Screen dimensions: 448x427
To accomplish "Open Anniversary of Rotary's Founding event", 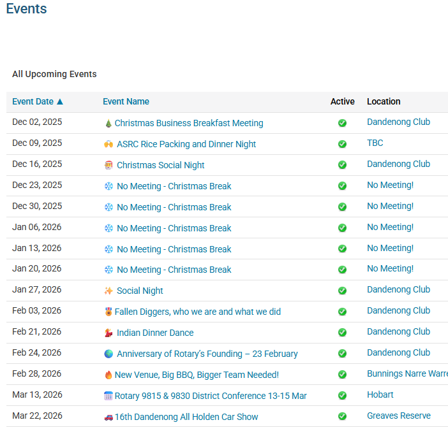I will [207, 354].
